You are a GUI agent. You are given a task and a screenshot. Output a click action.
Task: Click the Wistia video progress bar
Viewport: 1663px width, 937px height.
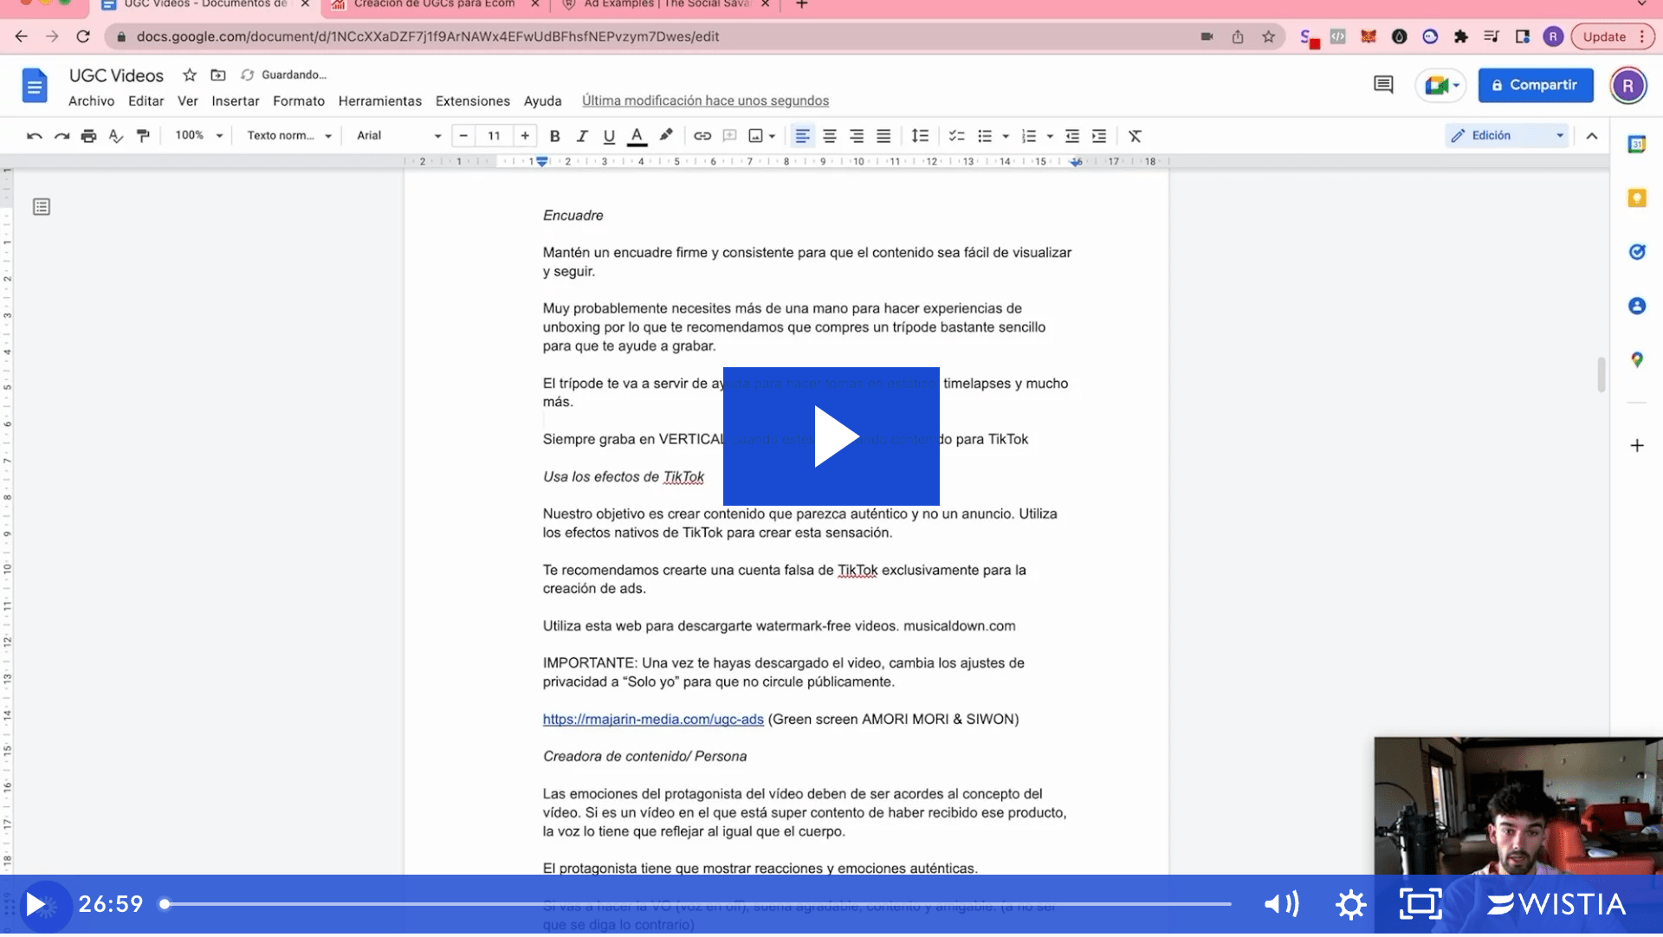point(697,904)
